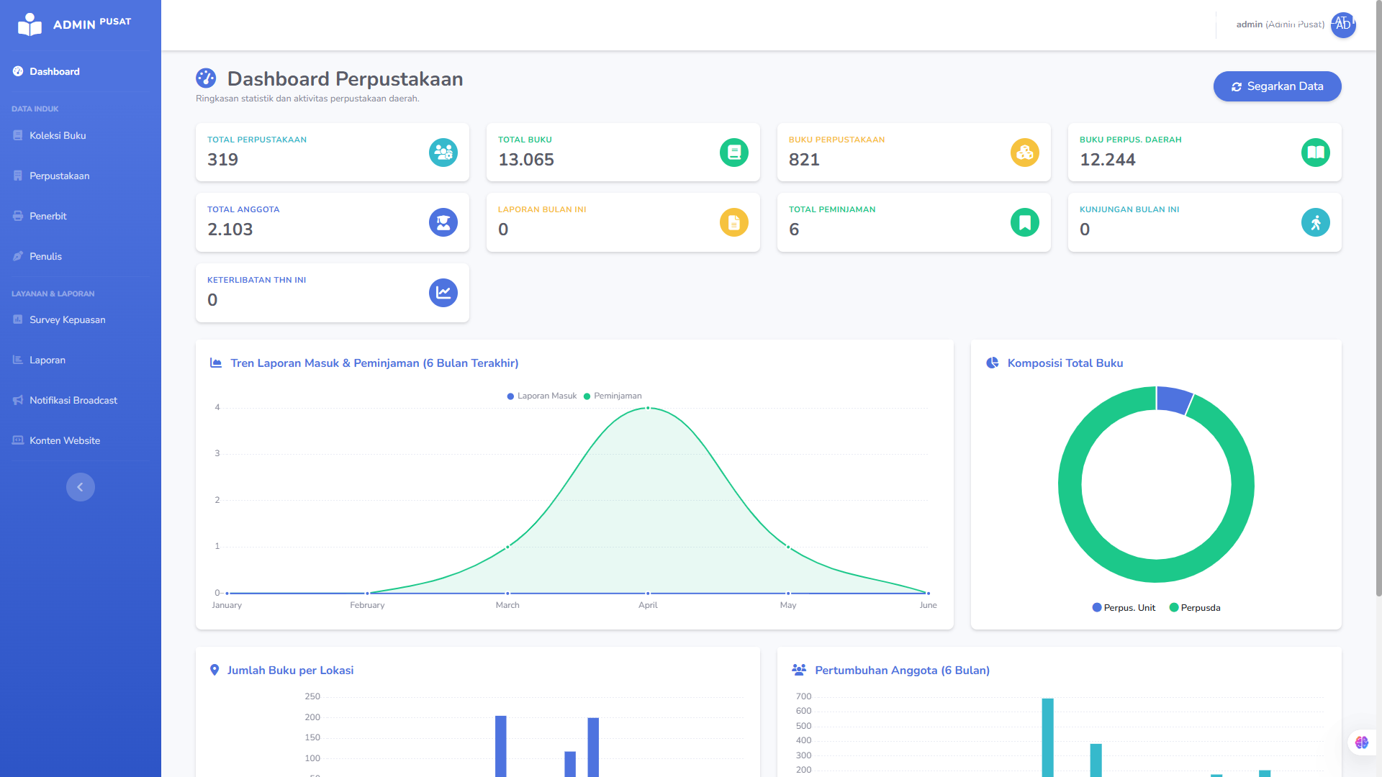Viewport: 1382px width, 777px height.
Task: Click the Total Peminjaman bookmark icon
Action: [1025, 222]
